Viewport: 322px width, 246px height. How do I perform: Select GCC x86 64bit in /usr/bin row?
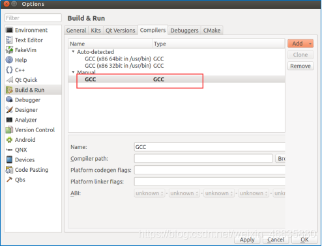click(x=177, y=59)
